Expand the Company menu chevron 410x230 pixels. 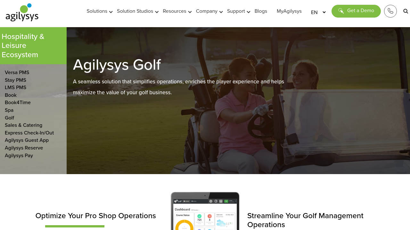tap(221, 12)
